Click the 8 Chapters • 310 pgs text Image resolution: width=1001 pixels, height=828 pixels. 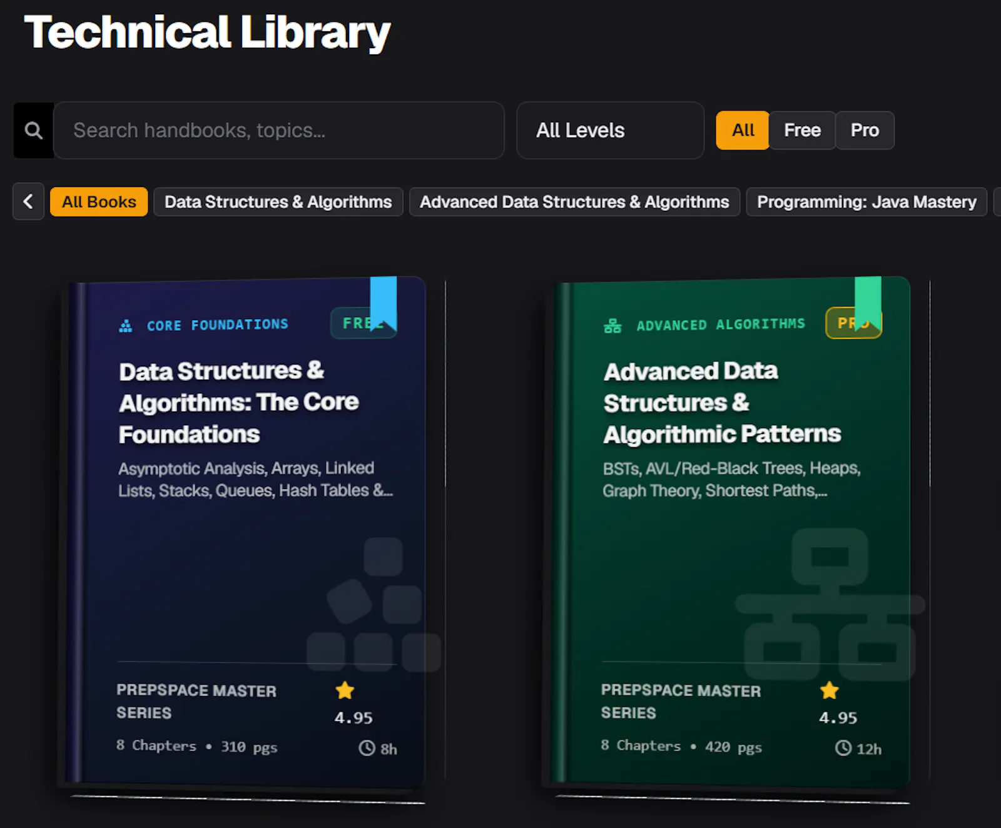click(196, 747)
